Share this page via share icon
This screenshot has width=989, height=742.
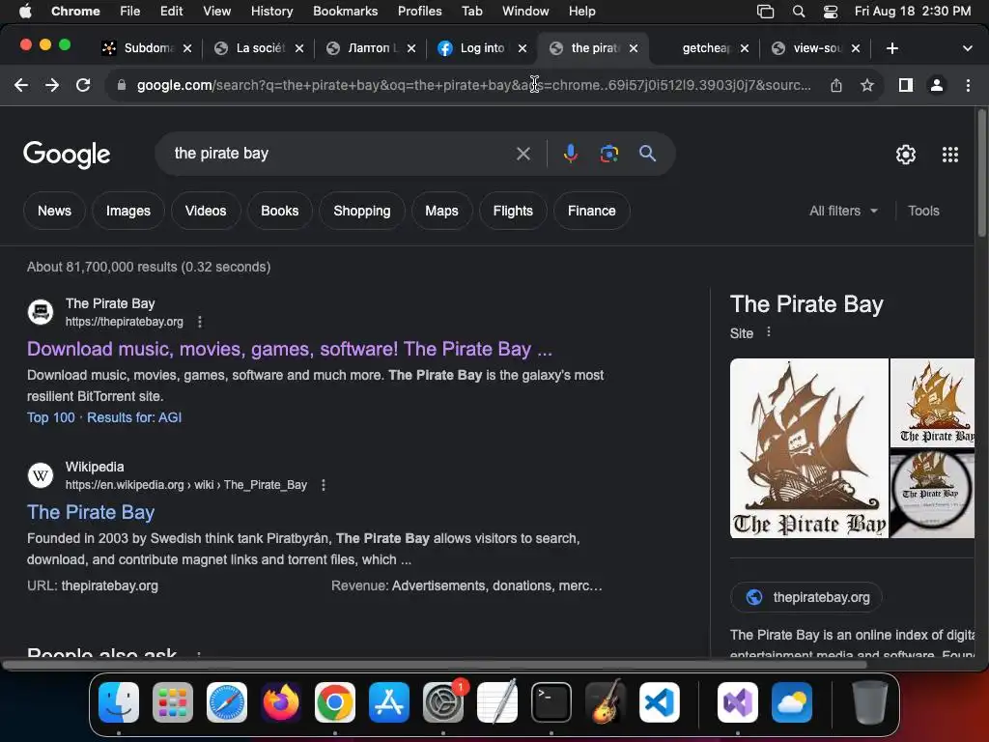[836, 85]
